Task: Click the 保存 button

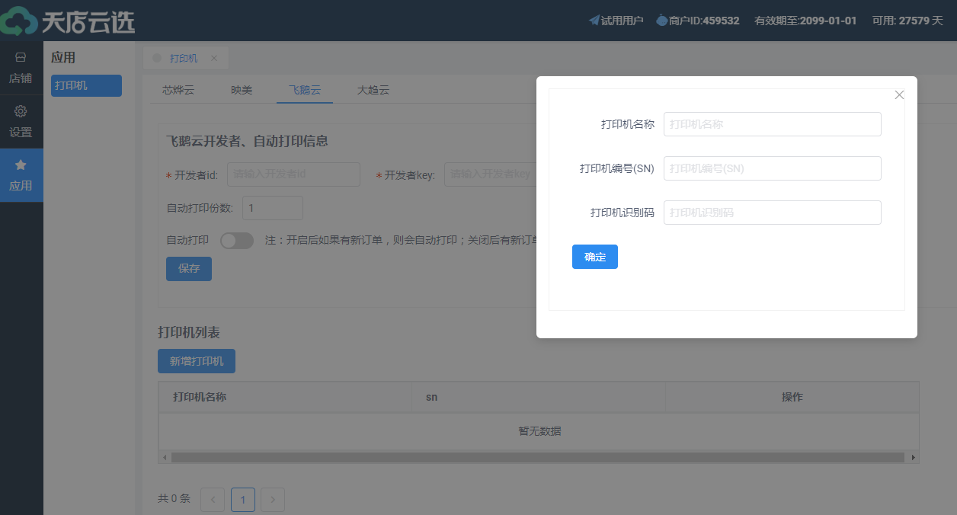Action: 189,268
